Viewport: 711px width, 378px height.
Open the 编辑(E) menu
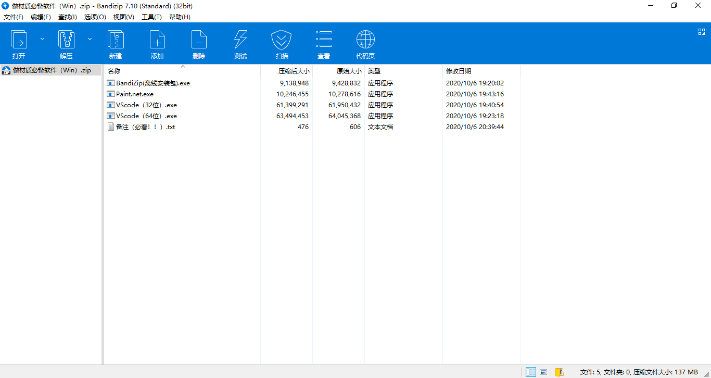[41, 17]
